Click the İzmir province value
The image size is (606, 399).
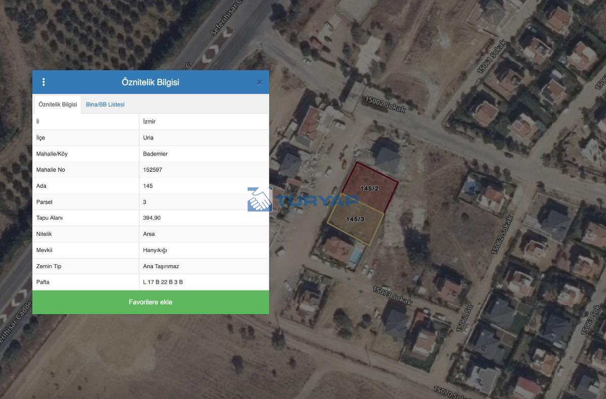149,122
